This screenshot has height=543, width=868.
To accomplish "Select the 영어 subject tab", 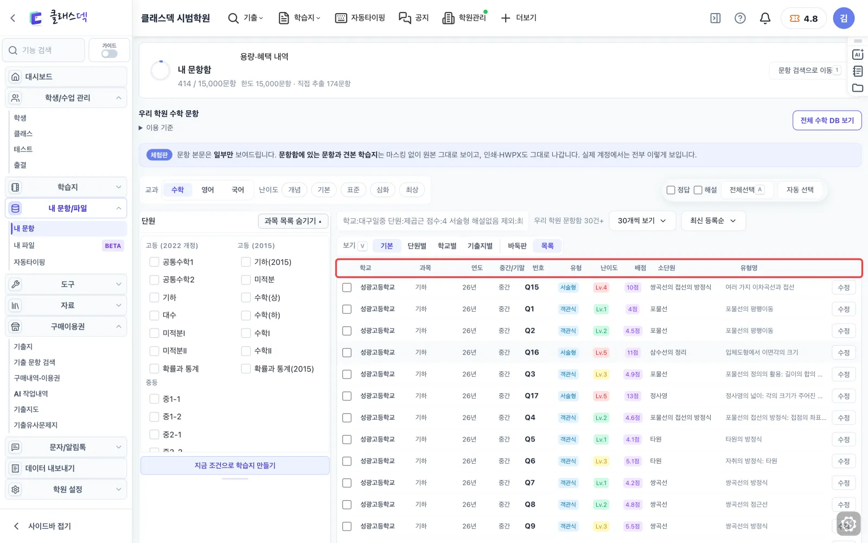I will 208,190.
